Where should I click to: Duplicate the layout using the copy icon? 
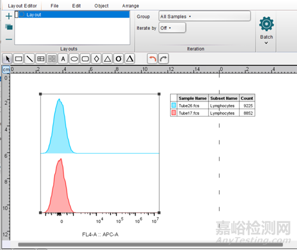coord(9,27)
